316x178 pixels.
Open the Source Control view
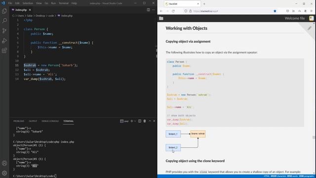4,31
